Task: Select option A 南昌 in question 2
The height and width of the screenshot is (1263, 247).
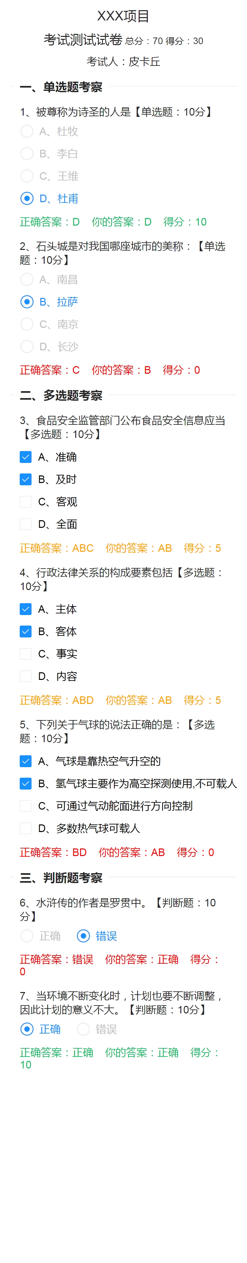Action: [27, 280]
